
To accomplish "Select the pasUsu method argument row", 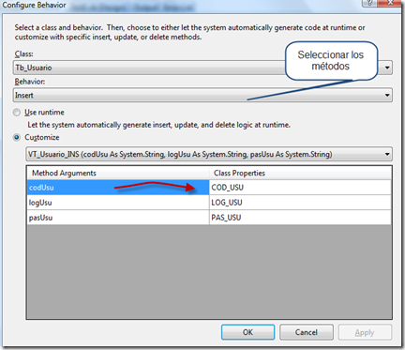I will pyautogui.click(x=118, y=218).
